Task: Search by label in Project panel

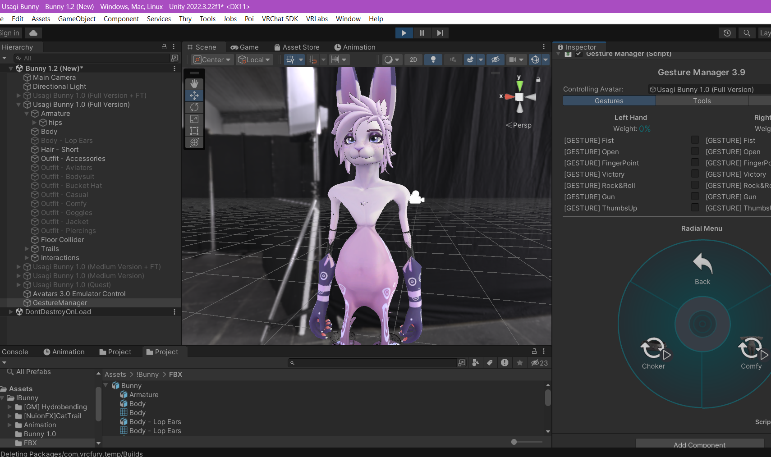Action: [x=490, y=363]
